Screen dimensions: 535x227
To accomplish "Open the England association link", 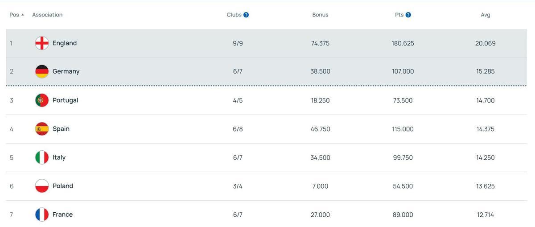I will point(65,43).
